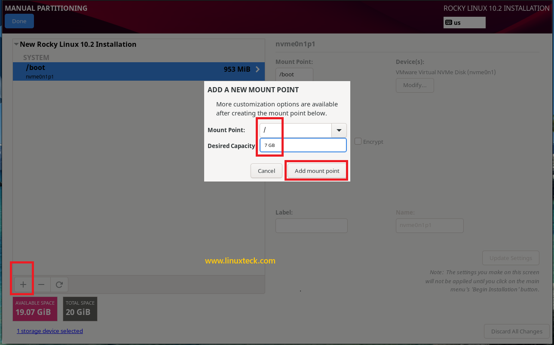The image size is (554, 345).
Task: Click the Available Space 19.07 GiB box
Action: 34,309
